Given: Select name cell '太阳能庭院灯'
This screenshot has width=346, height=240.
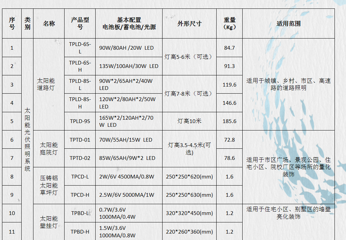Looking at the screenshot, I should (49, 149).
